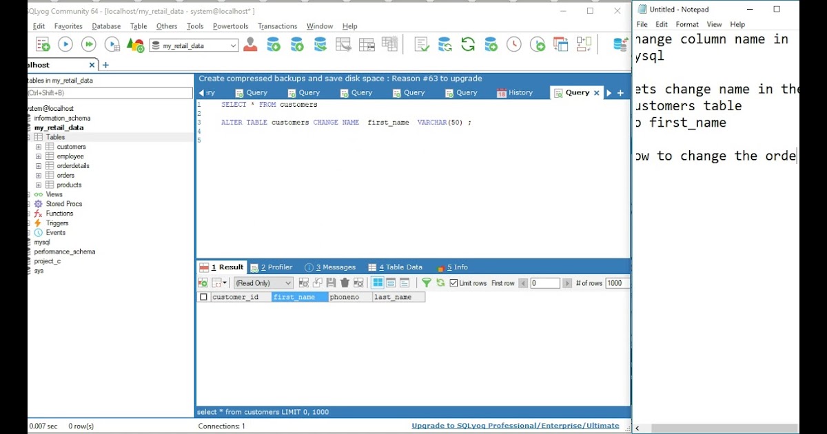Viewport: 827px width, 434px height.
Task: Open Format menu in Notepad
Action: tap(687, 24)
